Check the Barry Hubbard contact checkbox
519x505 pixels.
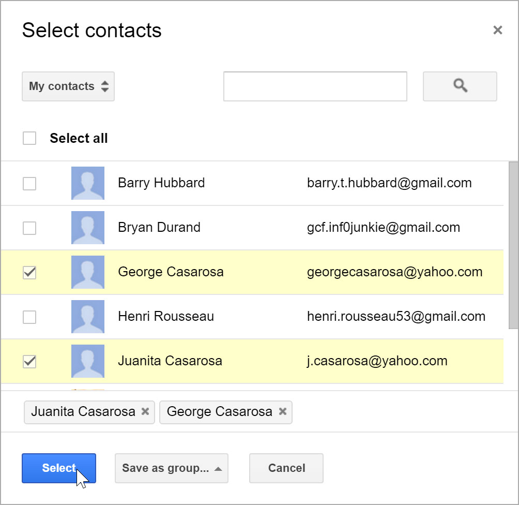click(29, 183)
